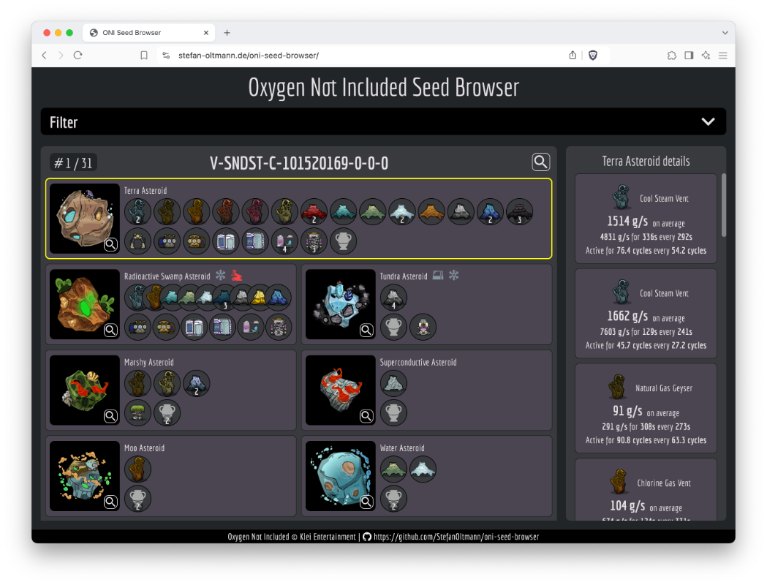Click the green tree icon in Marshy Asteroid card
Screen dimensions: 767x585
click(138, 413)
